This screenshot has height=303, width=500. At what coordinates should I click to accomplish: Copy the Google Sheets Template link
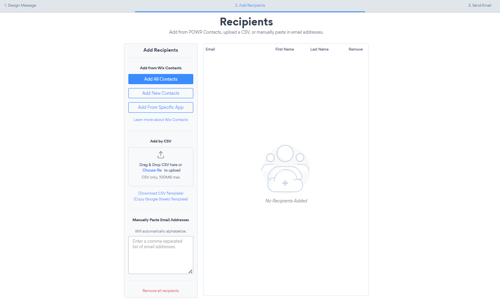[x=160, y=199]
